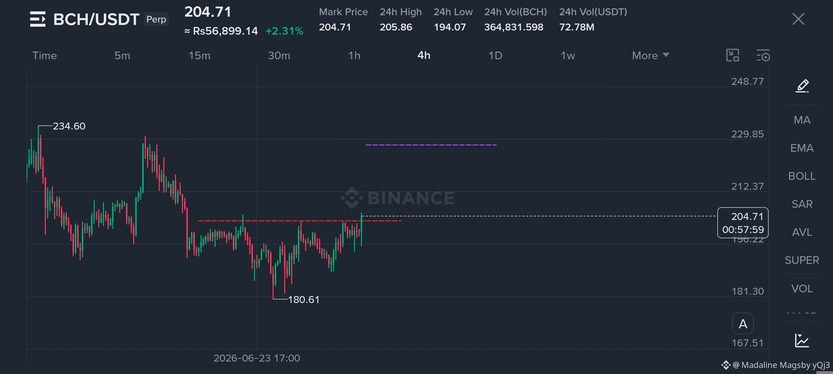The height and width of the screenshot is (374, 833).
Task: Select the 4h timeframe tab
Action: [424, 55]
